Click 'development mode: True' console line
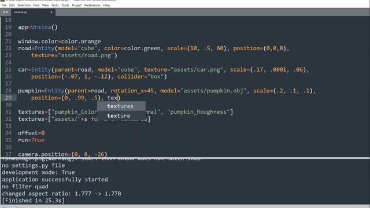 pyautogui.click(x=38, y=172)
